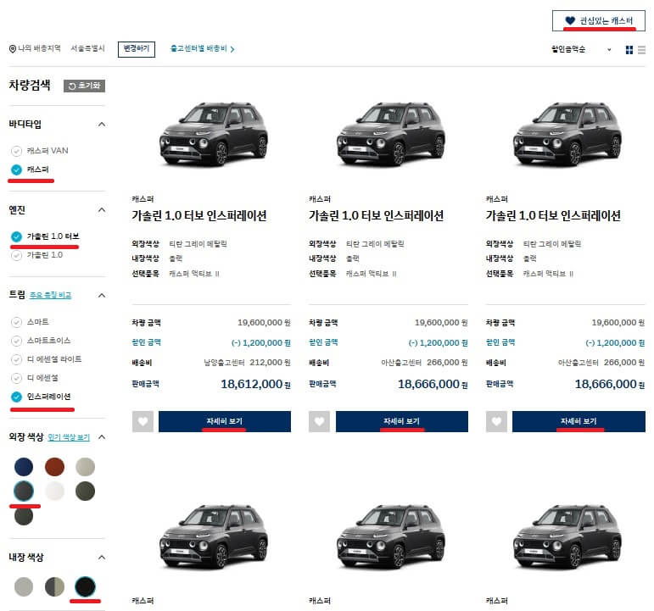The height and width of the screenshot is (611, 654).
Task: Click the 18,612,000 원 sale price
Action: pos(255,384)
